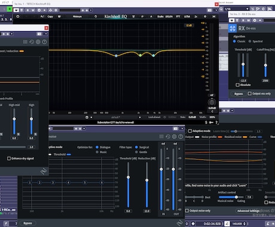Open the De-noise help icon
Screen dimensions: 275x227
click(181, 137)
